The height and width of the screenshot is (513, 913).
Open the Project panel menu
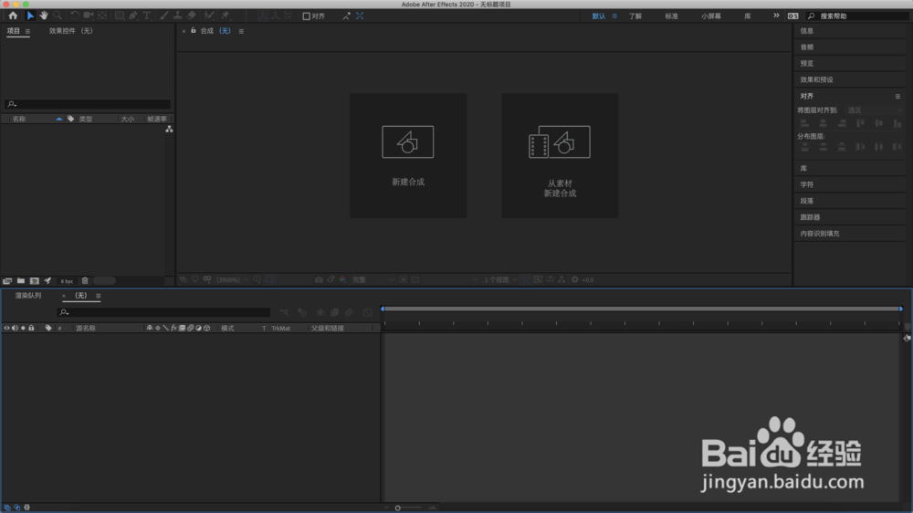coord(27,31)
